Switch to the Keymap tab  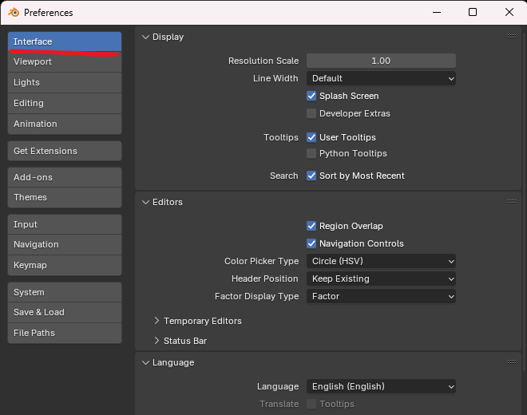coord(65,265)
